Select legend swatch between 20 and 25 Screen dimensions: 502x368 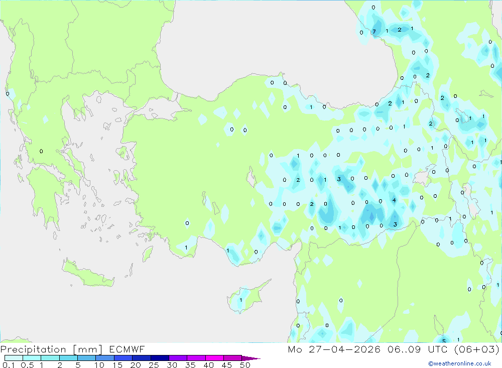click(x=142, y=358)
